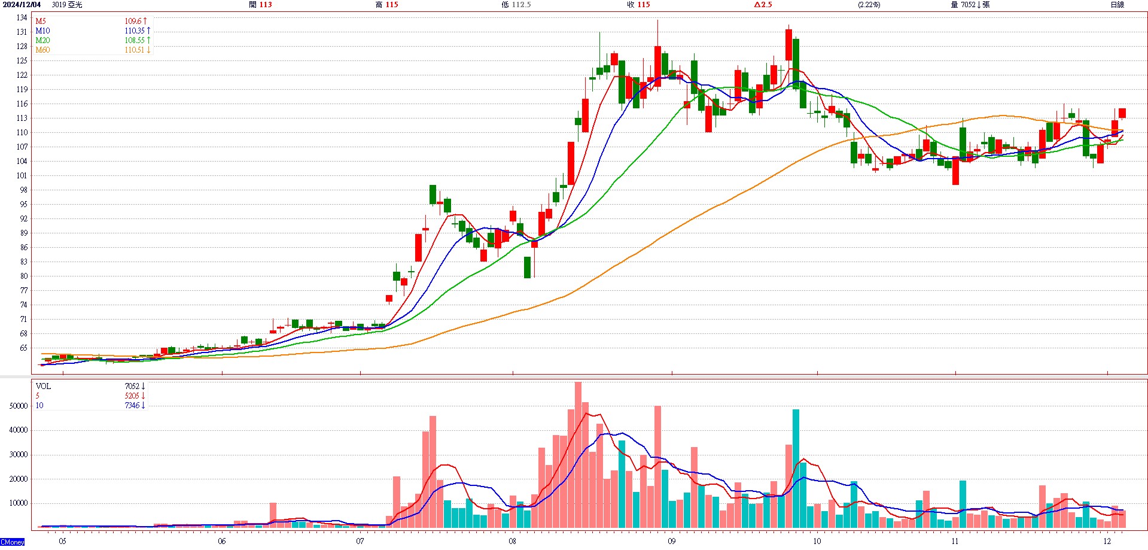Select the 12 month marker on time axis
Image resolution: width=1148 pixels, height=550 pixels.
click(1107, 541)
